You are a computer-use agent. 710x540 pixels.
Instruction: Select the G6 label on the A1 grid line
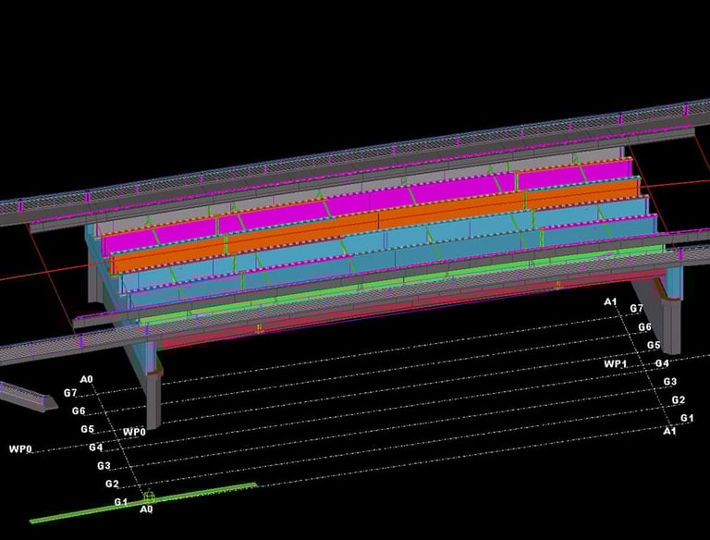[644, 326]
